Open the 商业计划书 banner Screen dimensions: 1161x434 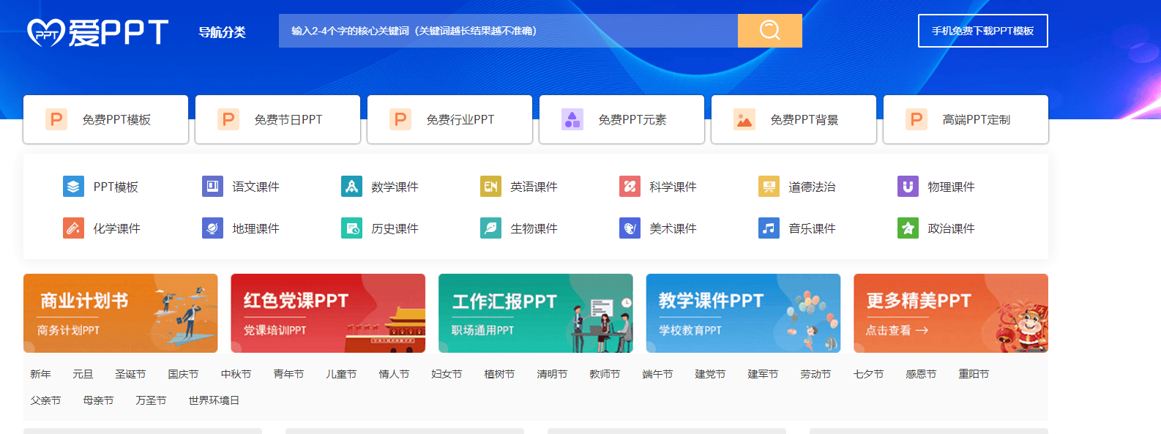121,313
